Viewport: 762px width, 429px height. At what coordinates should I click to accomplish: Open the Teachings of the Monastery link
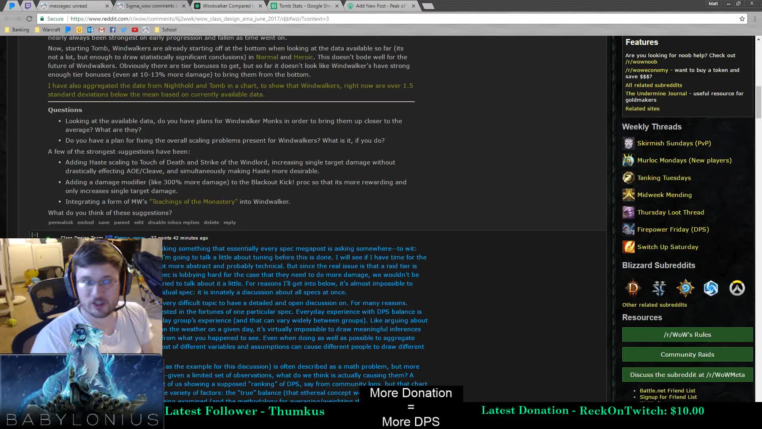click(193, 201)
